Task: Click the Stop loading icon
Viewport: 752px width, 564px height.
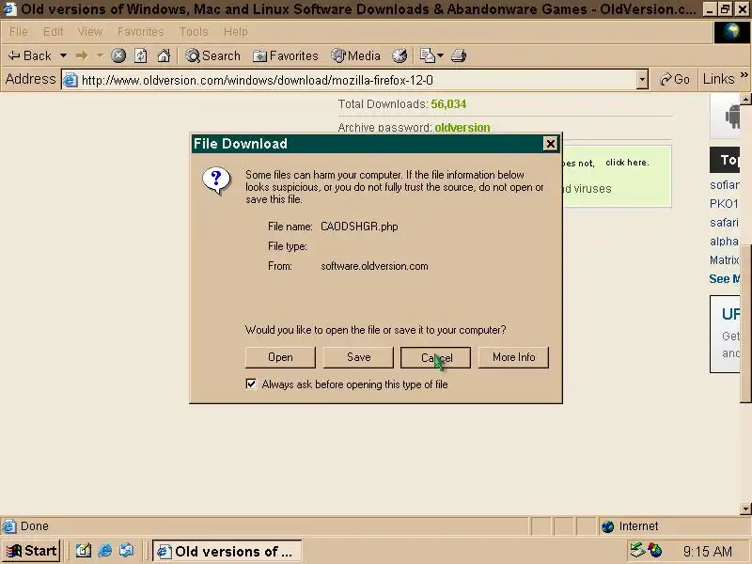Action: (x=118, y=55)
